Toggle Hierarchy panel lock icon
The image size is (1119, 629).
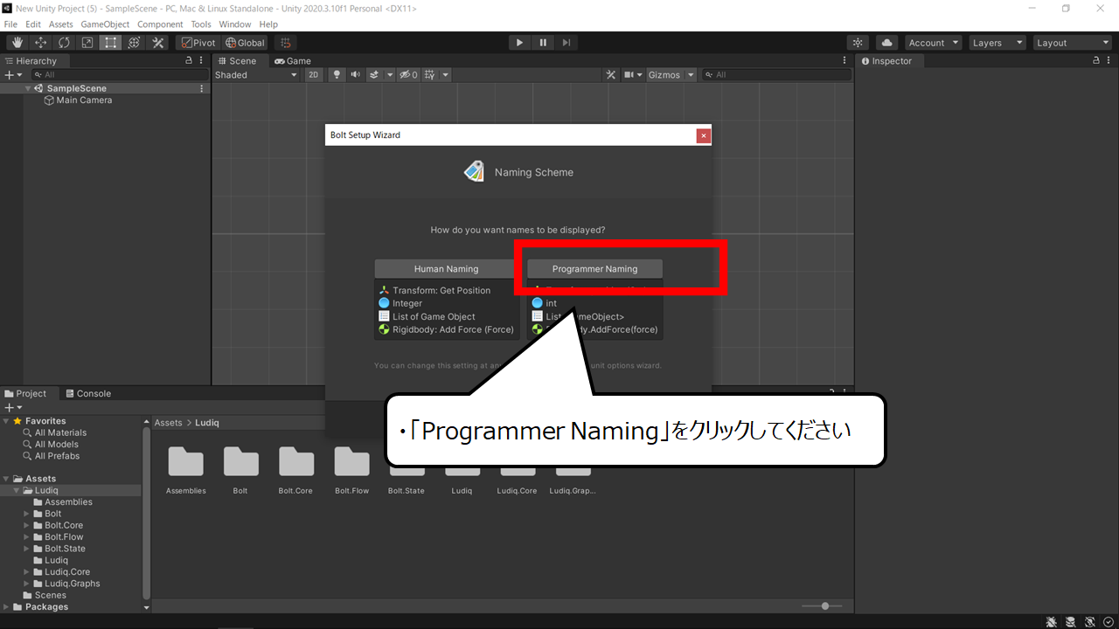coord(189,61)
